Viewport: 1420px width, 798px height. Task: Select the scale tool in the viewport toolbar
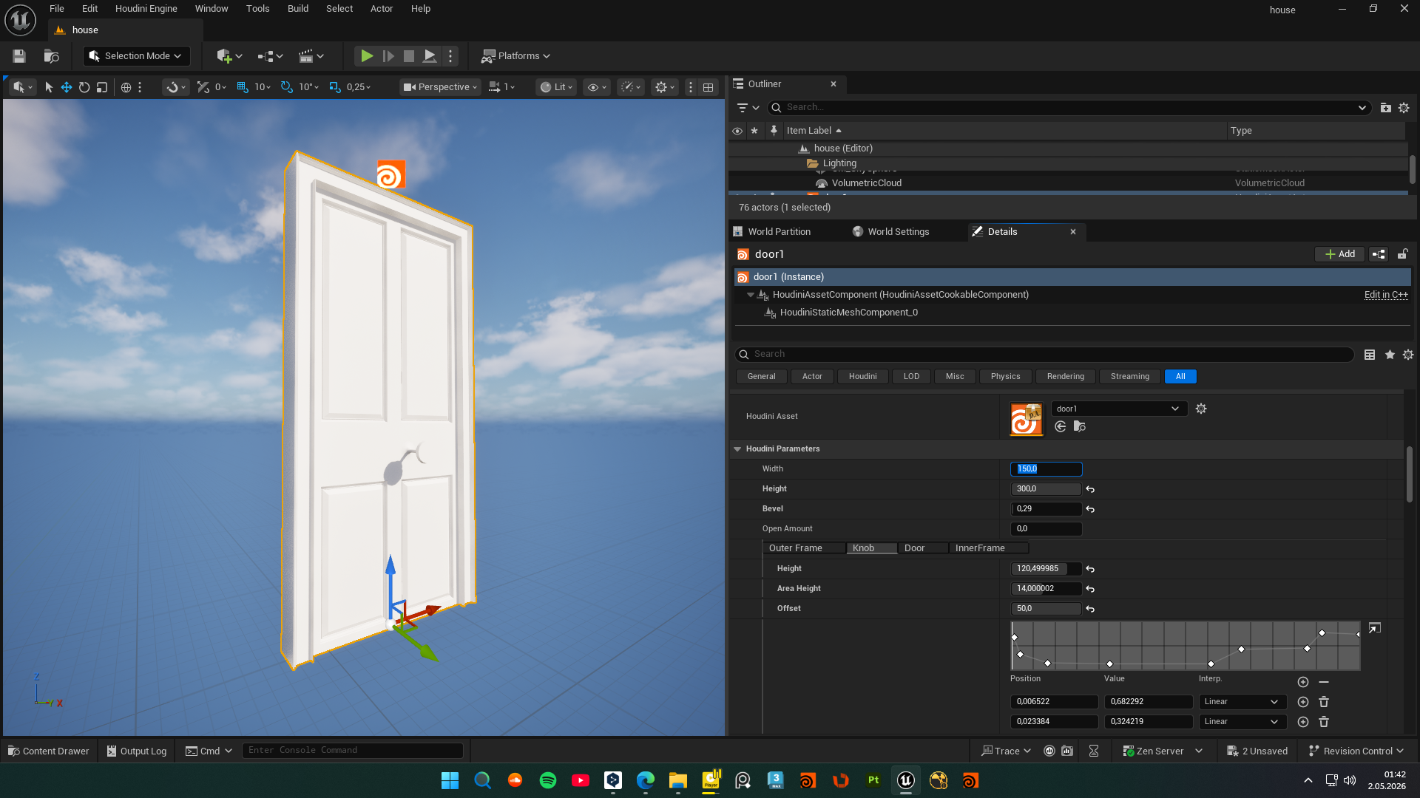click(102, 87)
